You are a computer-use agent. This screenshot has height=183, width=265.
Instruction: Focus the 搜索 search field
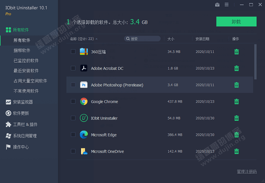[x=142, y=39]
